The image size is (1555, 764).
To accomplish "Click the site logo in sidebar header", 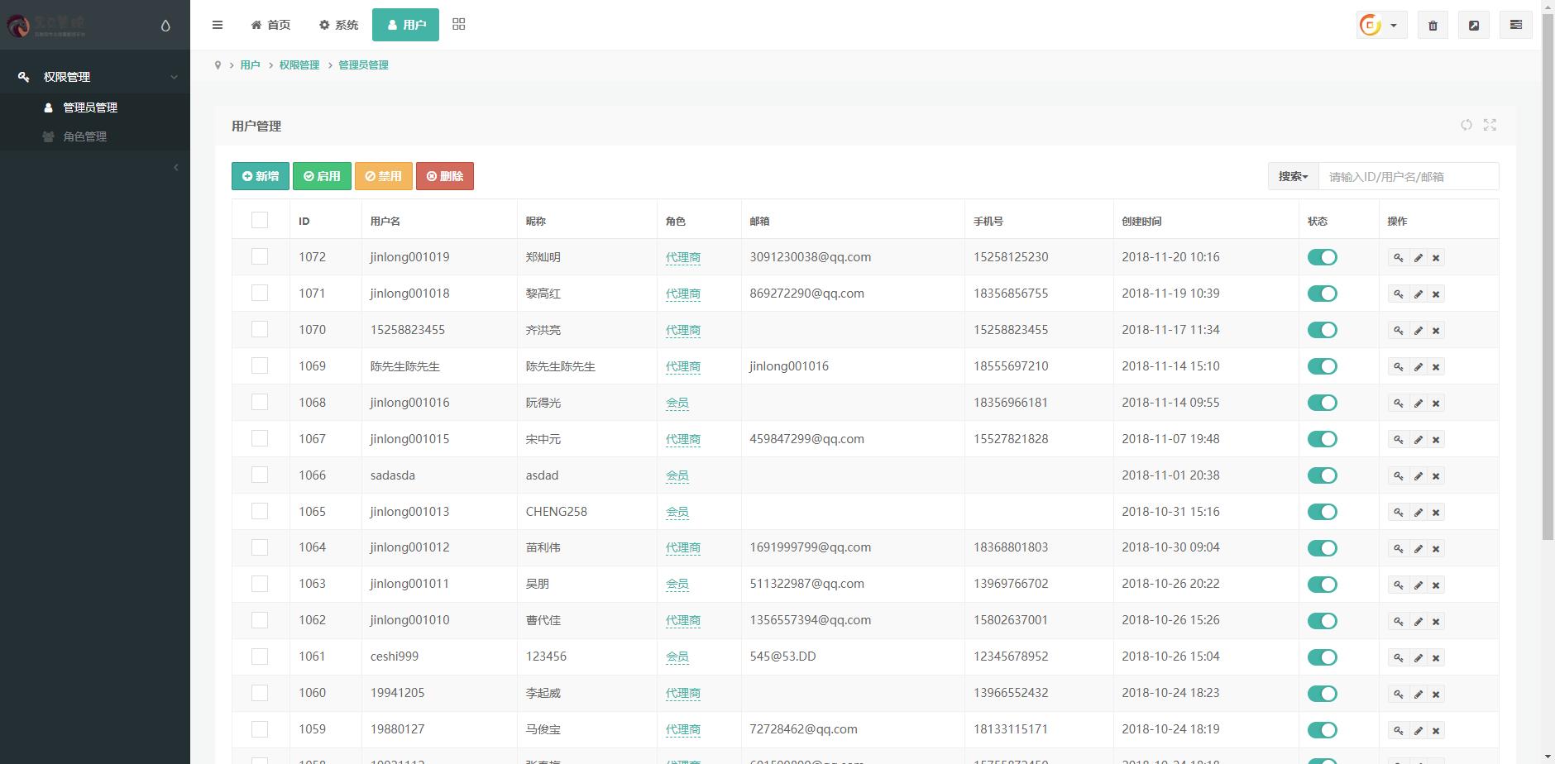I will [46, 25].
